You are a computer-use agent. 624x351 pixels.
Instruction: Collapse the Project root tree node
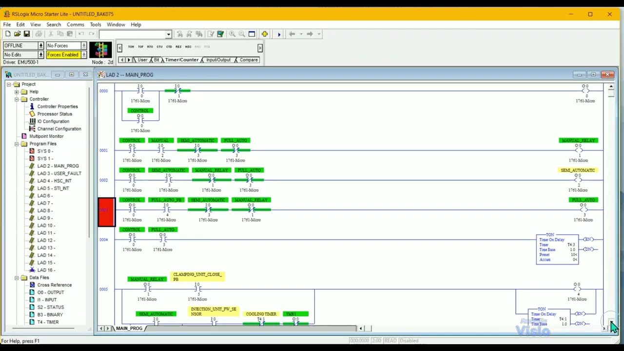coord(9,84)
